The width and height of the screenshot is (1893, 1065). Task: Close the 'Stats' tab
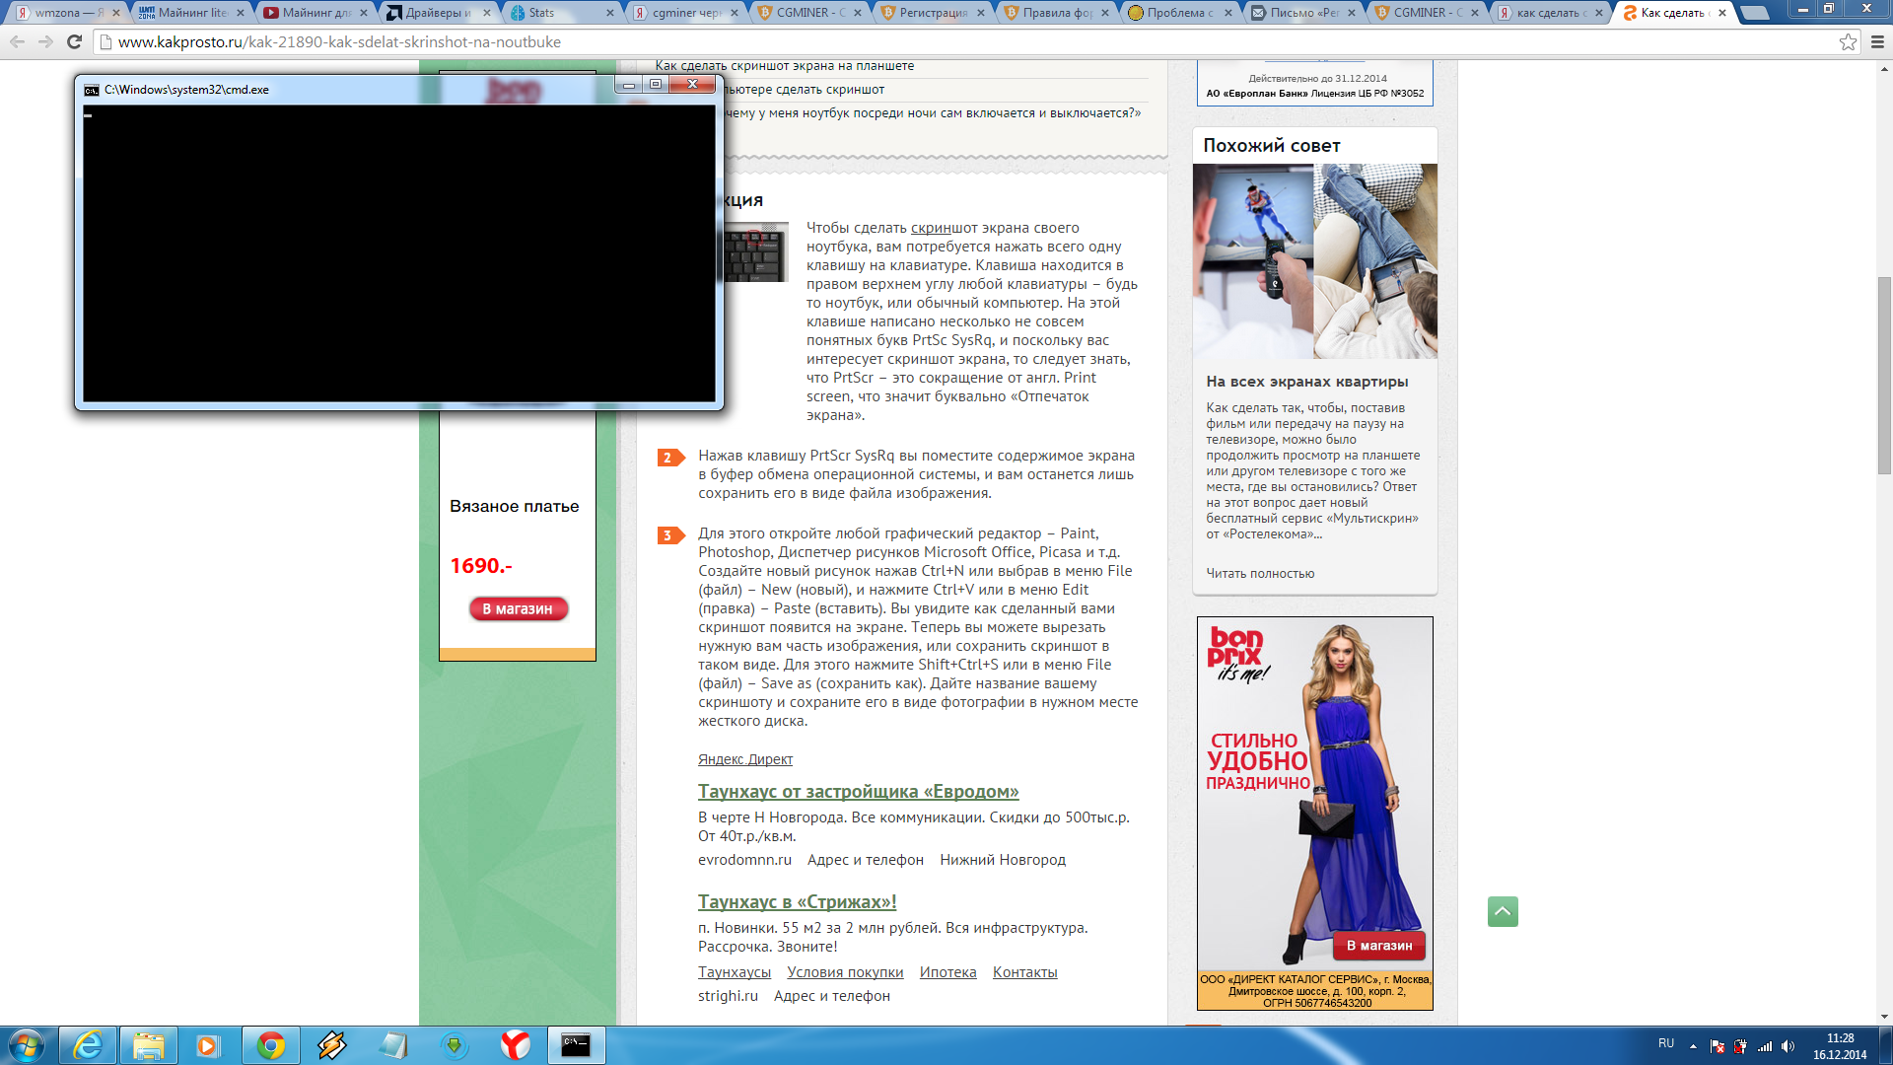click(610, 13)
